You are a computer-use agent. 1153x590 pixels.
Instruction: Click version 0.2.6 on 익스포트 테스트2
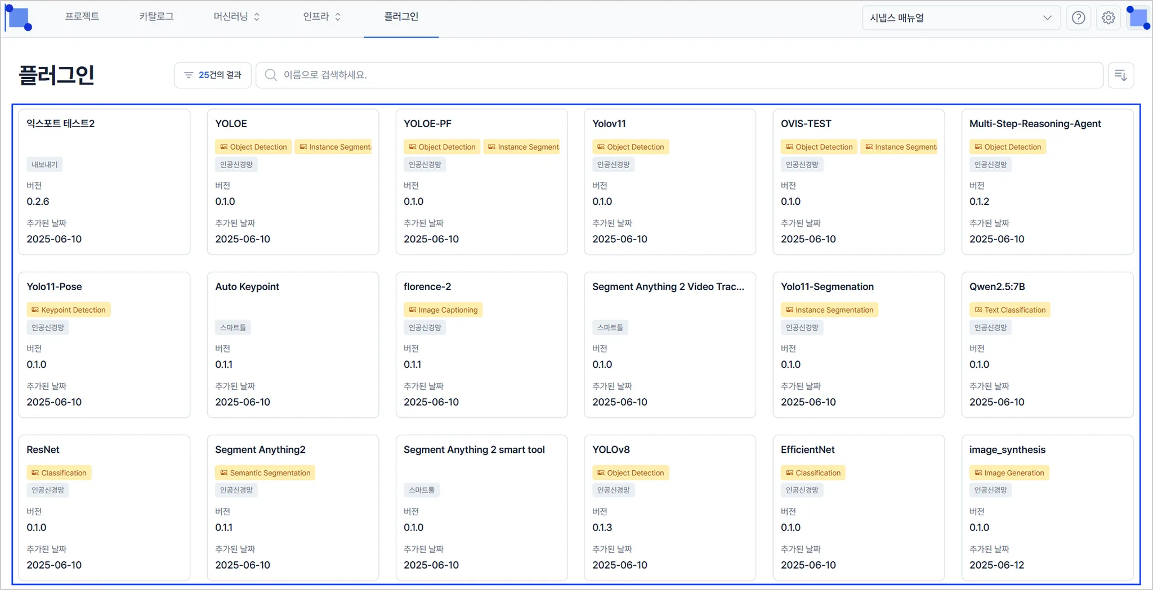click(38, 201)
